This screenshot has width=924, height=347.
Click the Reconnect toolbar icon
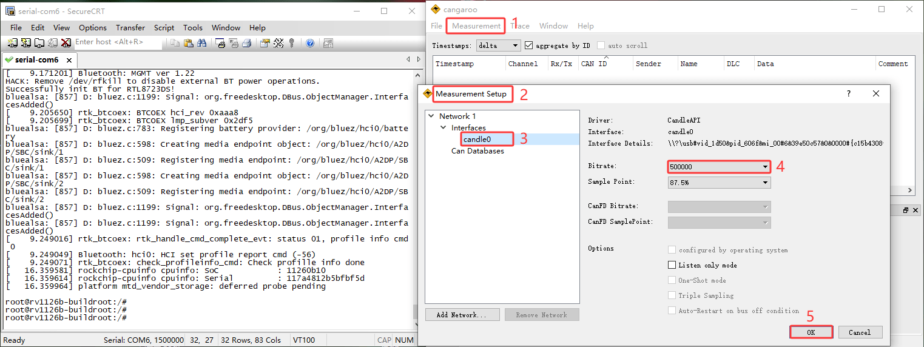[53, 42]
